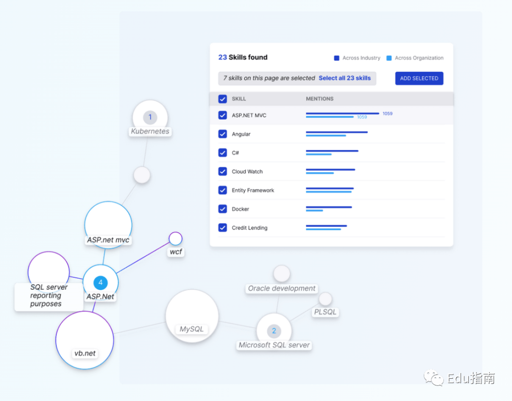Uncheck the Angular skill checkbox
512x401 pixels.
tap(222, 134)
